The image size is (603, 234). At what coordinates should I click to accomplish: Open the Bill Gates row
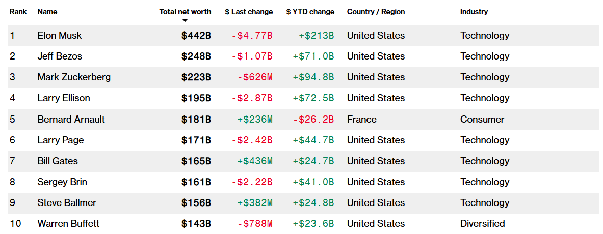point(58,161)
